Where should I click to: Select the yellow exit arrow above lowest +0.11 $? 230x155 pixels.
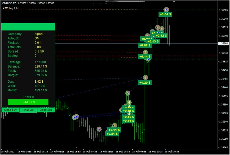[x=114, y=125]
